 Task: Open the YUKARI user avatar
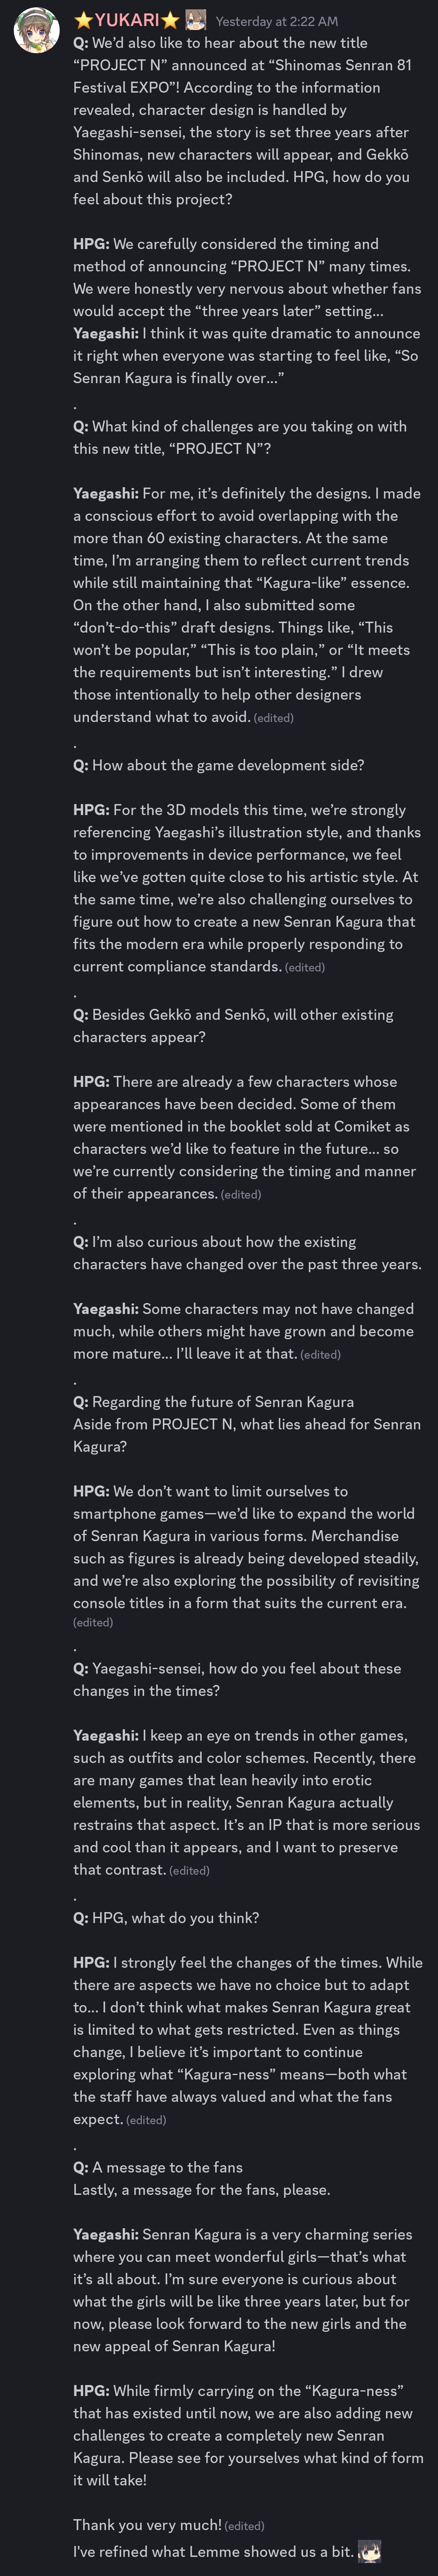pos(36,30)
